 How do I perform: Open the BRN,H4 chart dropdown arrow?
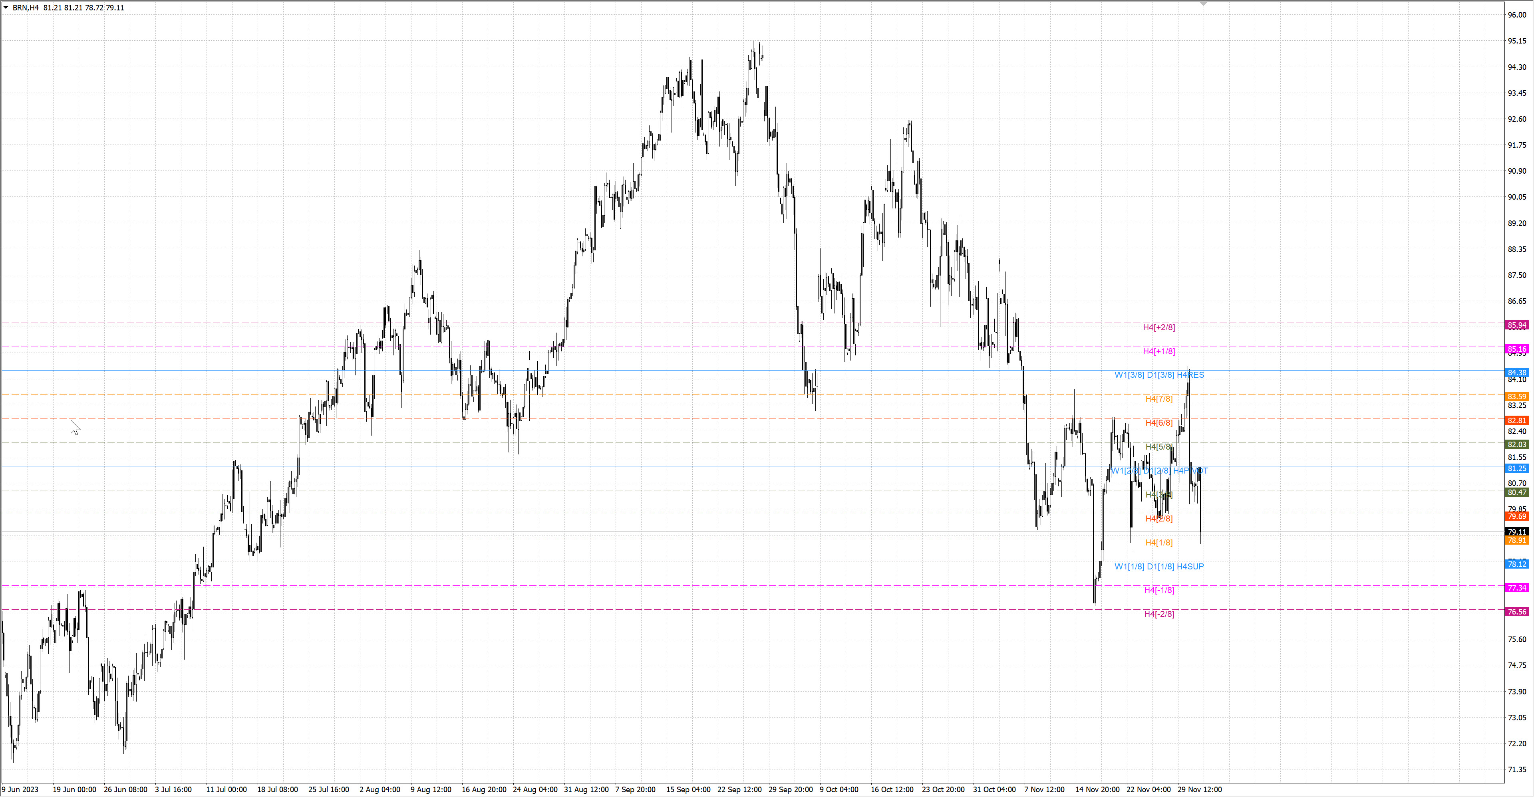5,8
